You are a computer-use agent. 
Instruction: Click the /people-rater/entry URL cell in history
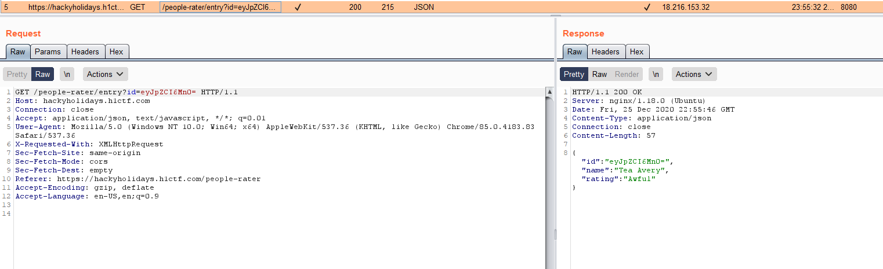[x=220, y=8]
